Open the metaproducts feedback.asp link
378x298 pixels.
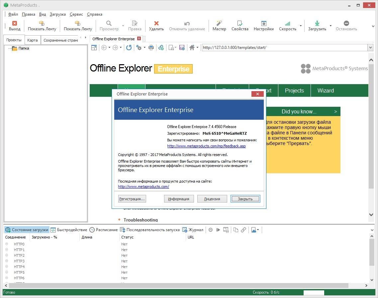click(x=206, y=146)
